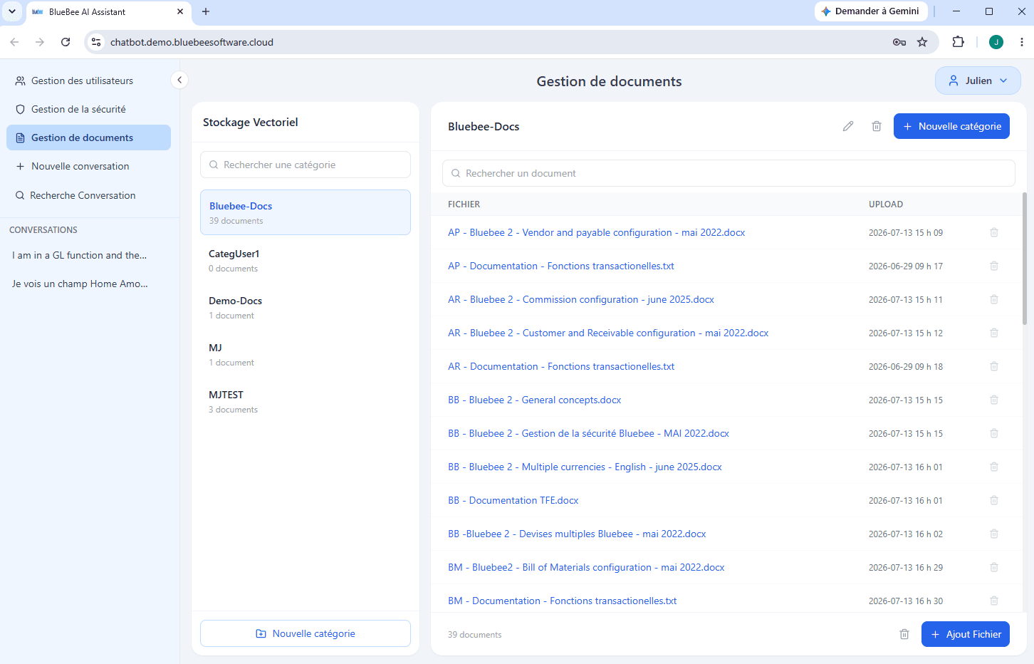Delete BM Documentation Fonctions transactionelles file

pyautogui.click(x=994, y=601)
